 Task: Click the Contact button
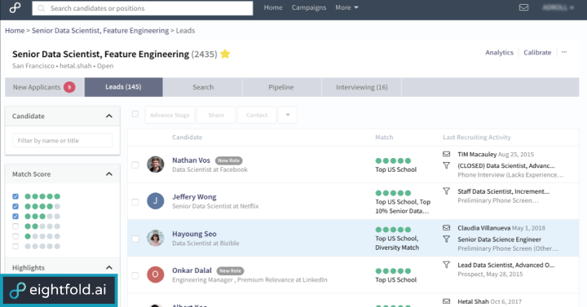(x=257, y=115)
